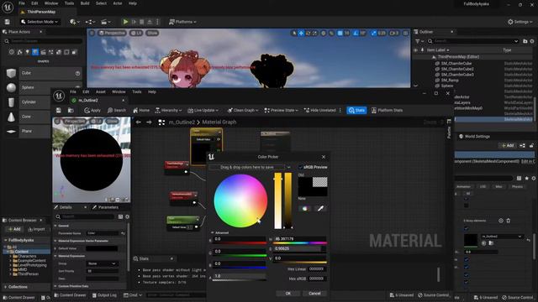This screenshot has height=302, width=538.
Task: Click Cancel in Color Picker
Action: [314, 294]
